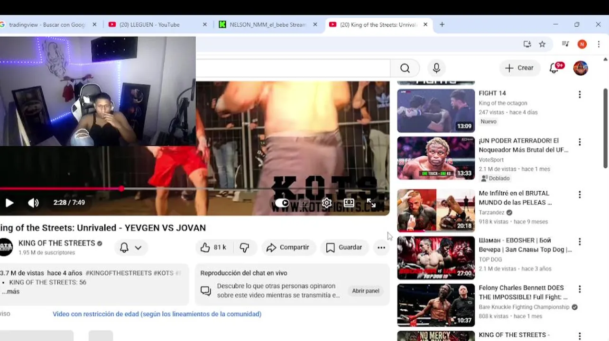The image size is (609, 341).
Task: Open Chrome profile N avatar
Action: coord(582,44)
